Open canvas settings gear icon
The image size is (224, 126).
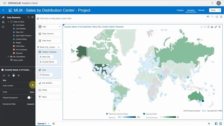tap(54, 124)
